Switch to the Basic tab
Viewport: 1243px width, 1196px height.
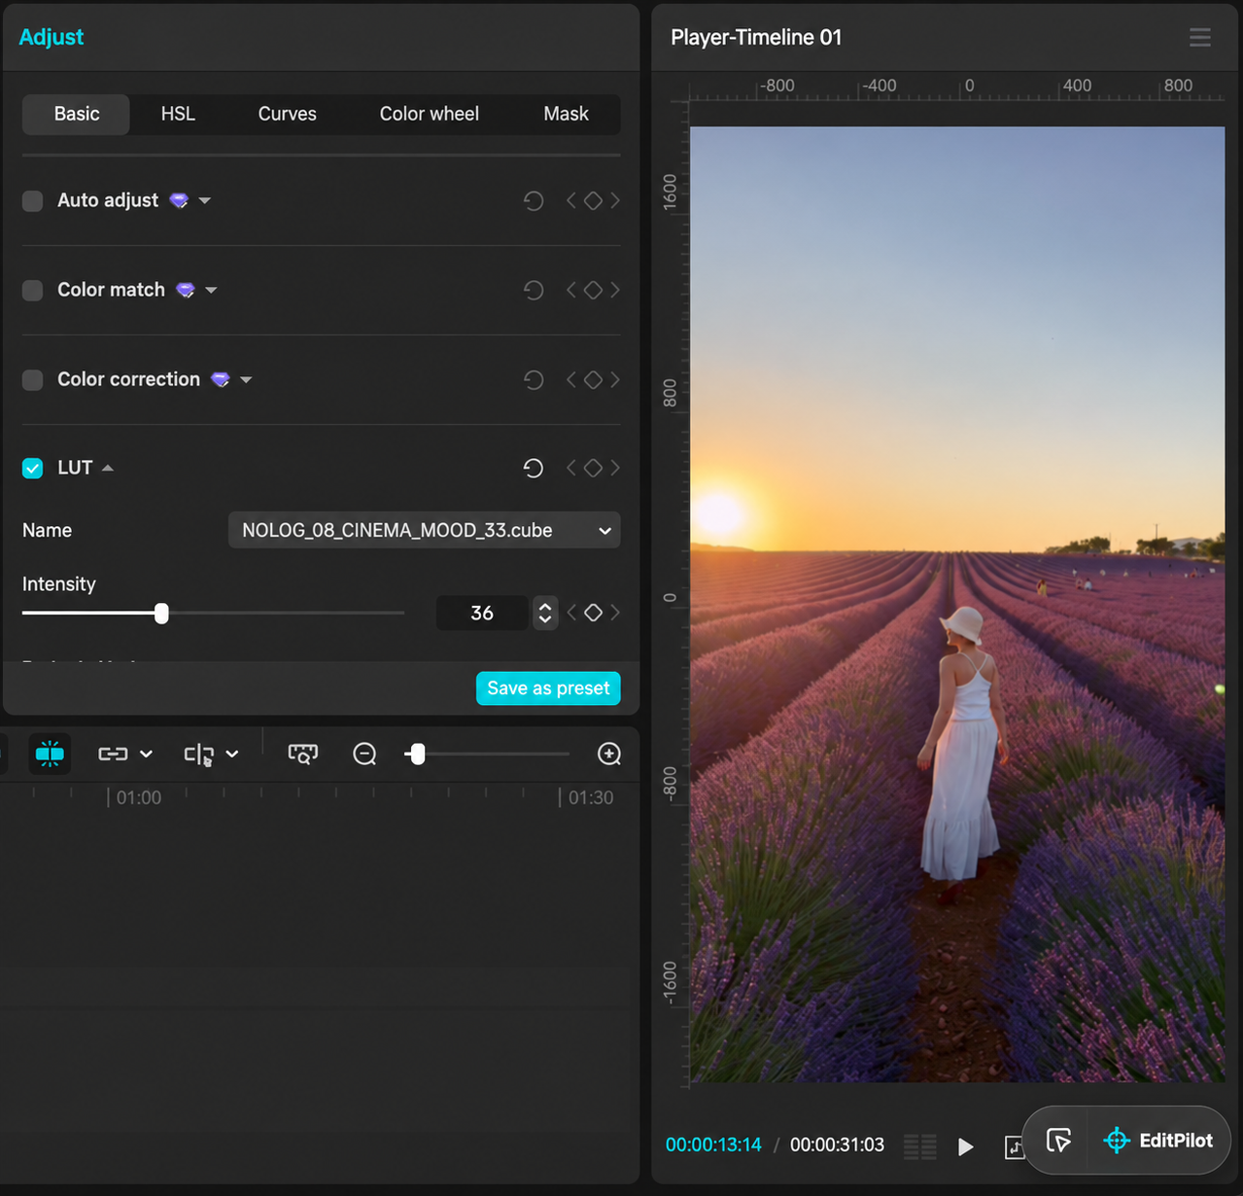point(77,114)
